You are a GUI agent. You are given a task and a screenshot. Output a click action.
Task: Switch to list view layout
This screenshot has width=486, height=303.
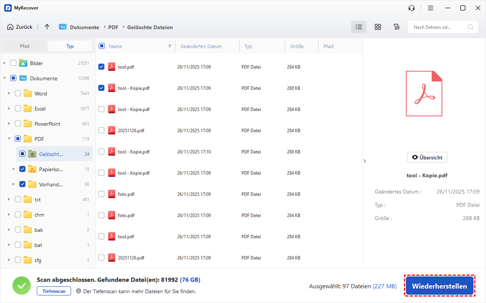click(x=358, y=27)
